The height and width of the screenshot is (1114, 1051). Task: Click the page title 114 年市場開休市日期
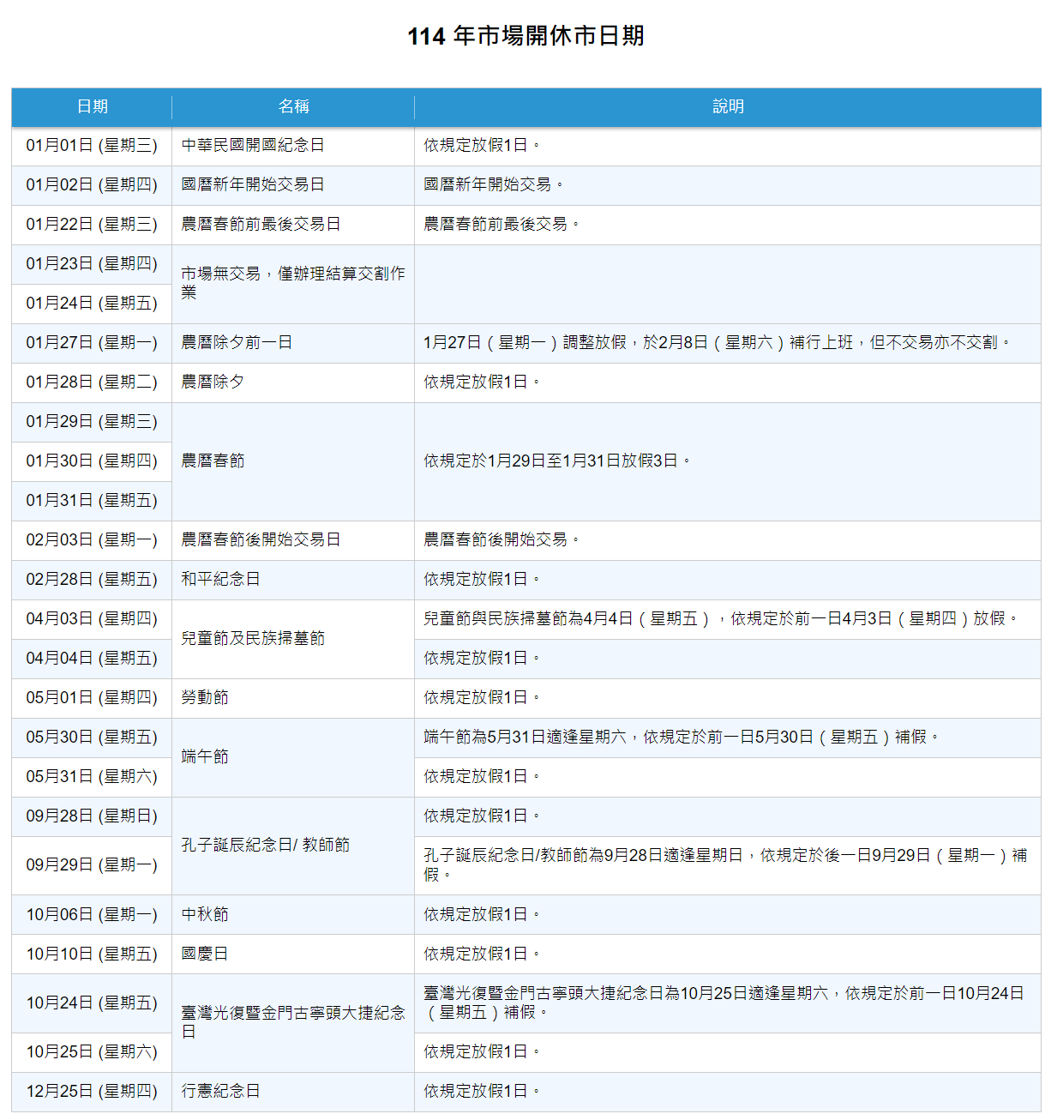coord(525,36)
